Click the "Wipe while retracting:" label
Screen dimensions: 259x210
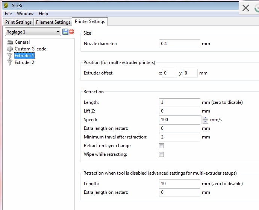105,154
